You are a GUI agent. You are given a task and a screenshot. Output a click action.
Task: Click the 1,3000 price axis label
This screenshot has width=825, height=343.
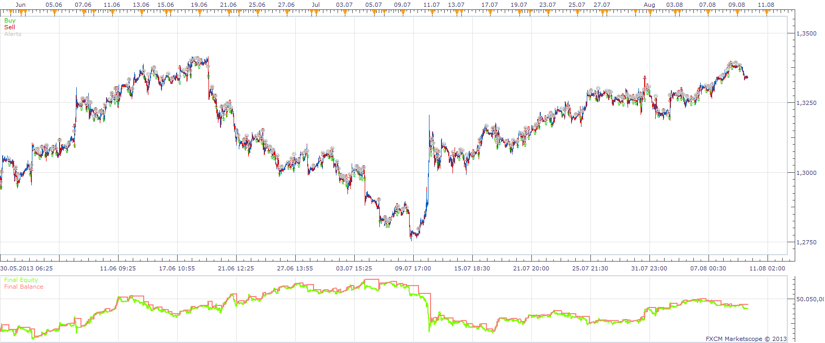[806, 173]
